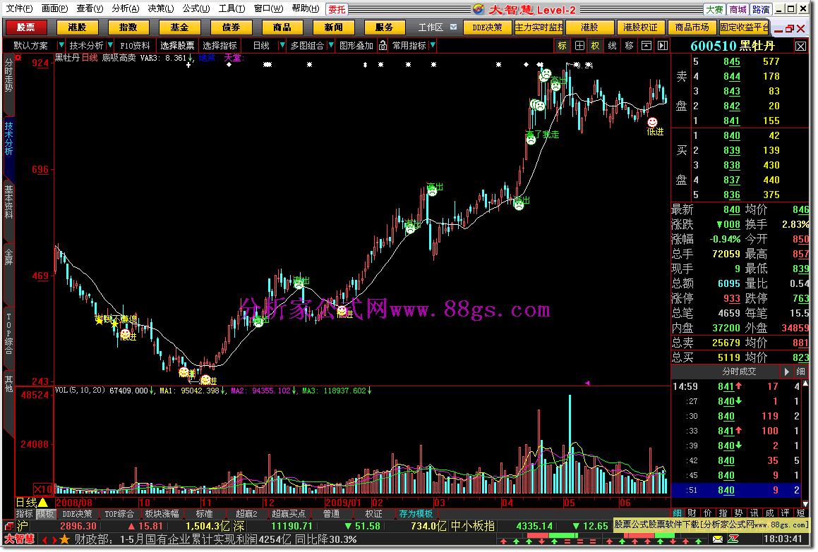Image resolution: width=818 pixels, height=552 pixels.
Task: Open the 文件(F) menu
Action: 19,9
